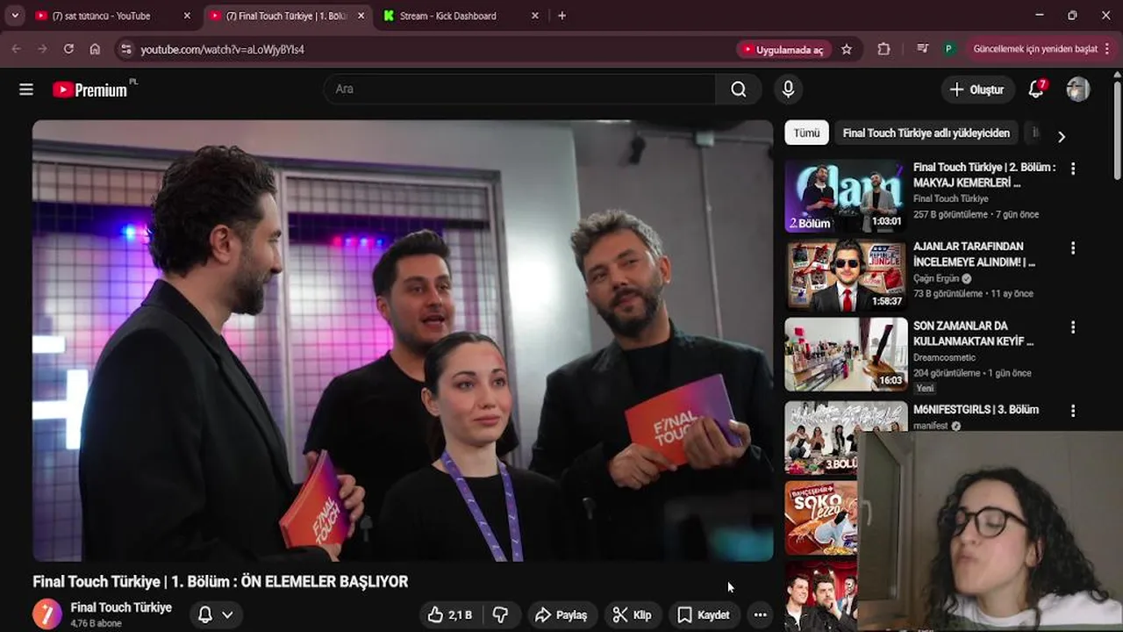Click Uygulamada aç button
The height and width of the screenshot is (632, 1123).
783,50
